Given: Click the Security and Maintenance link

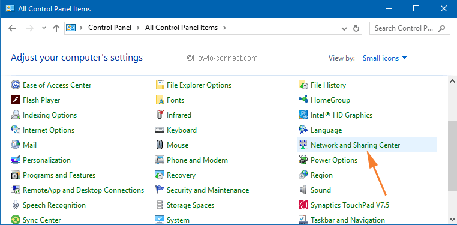Looking at the screenshot, I should [208, 190].
